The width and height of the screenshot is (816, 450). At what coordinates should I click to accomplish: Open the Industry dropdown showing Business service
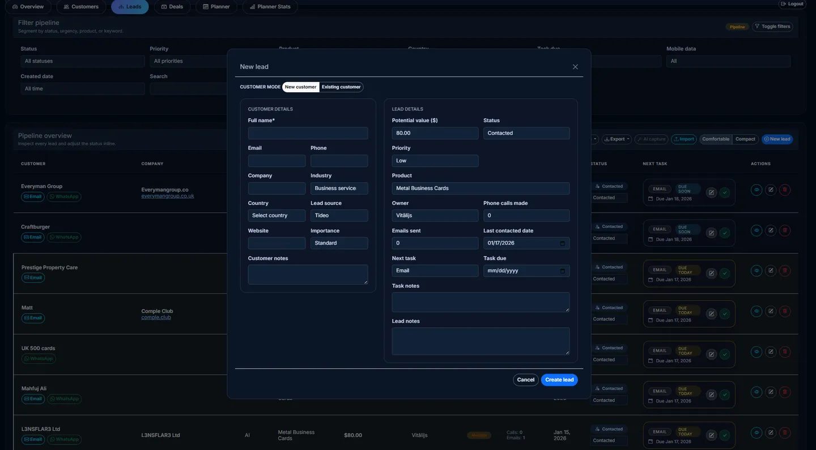click(339, 188)
